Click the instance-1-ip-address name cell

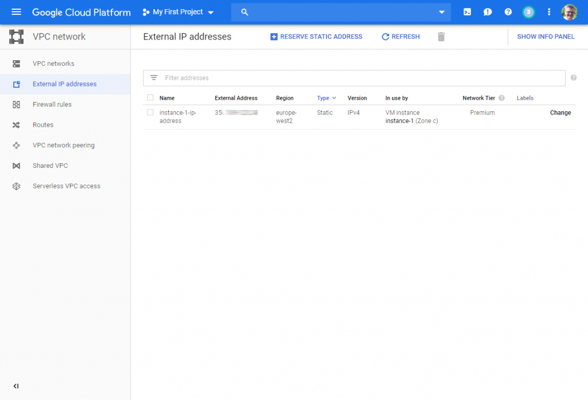(x=178, y=117)
